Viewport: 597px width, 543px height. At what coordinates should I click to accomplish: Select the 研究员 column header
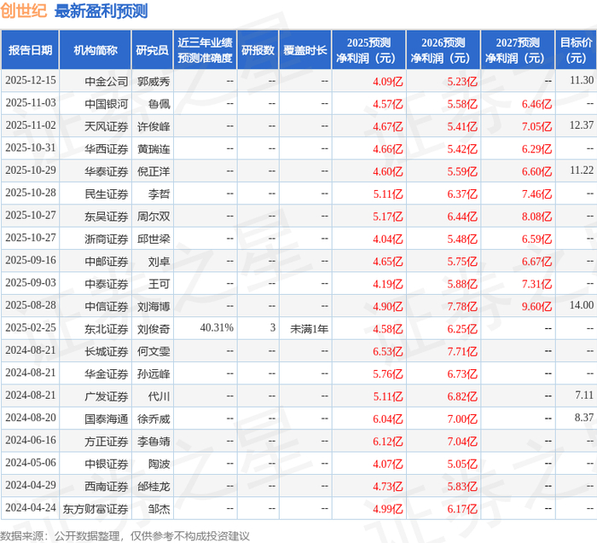[153, 49]
